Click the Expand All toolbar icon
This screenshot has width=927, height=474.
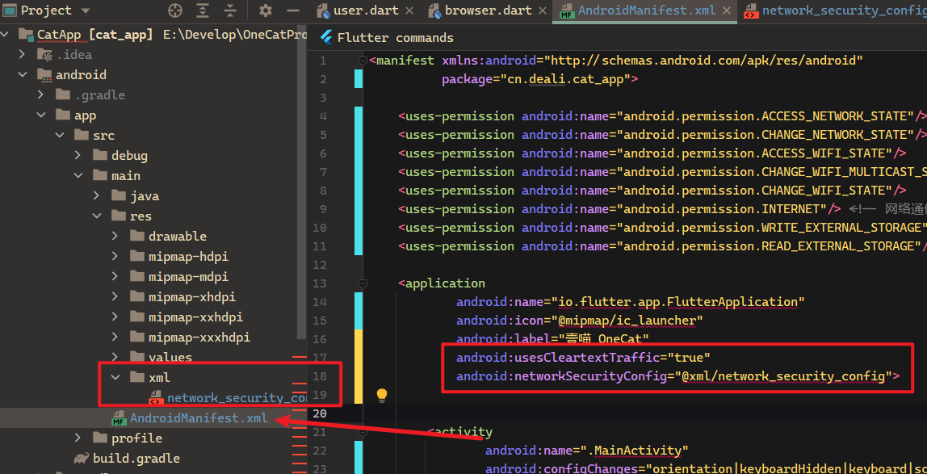[x=203, y=10]
